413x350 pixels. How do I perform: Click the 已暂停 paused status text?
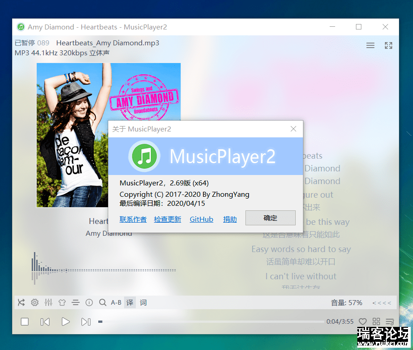25,43
